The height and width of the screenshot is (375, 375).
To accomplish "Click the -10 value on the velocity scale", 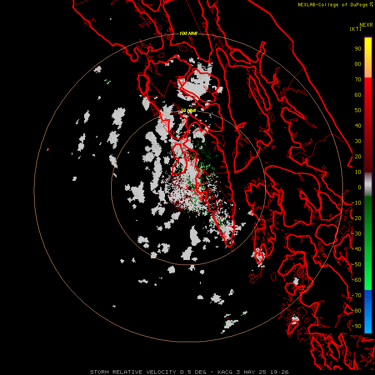I will [356, 203].
